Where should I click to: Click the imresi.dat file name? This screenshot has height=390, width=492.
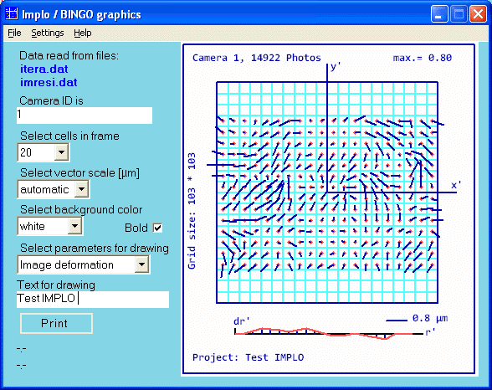point(49,83)
